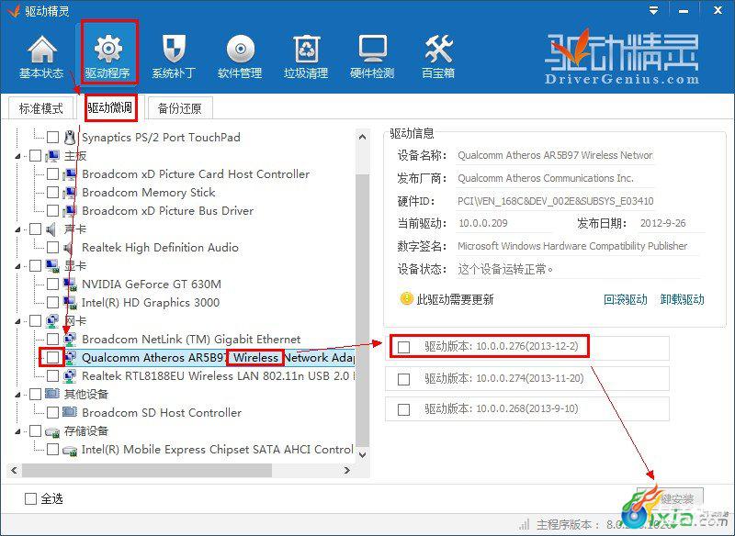Screen dimensions: 735x536
Task: Click the 存储设备 drive category icon
Action: (52, 431)
